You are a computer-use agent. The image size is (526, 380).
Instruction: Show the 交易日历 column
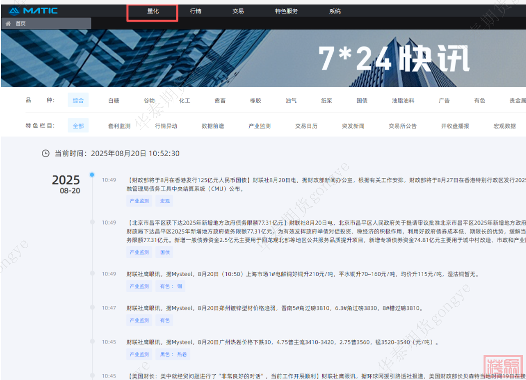pos(306,126)
